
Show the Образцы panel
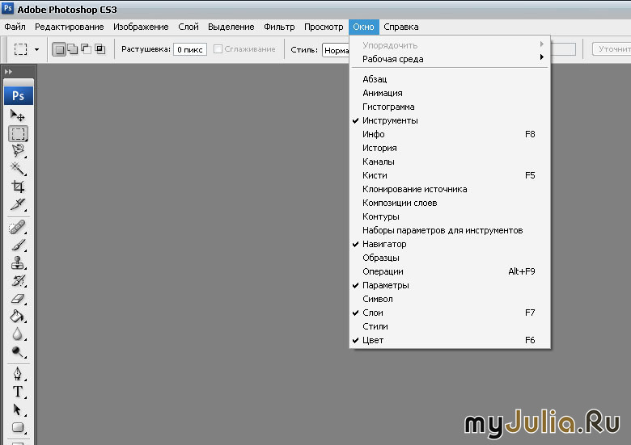click(450, 258)
